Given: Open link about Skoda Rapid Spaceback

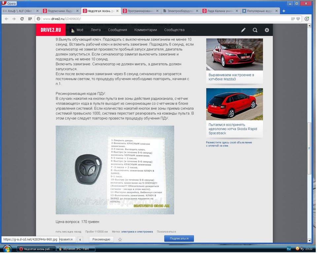Looking at the screenshot, I should pos(233,129).
